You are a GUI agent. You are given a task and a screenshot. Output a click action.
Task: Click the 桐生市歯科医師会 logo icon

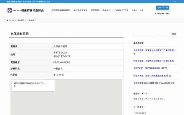point(10,10)
